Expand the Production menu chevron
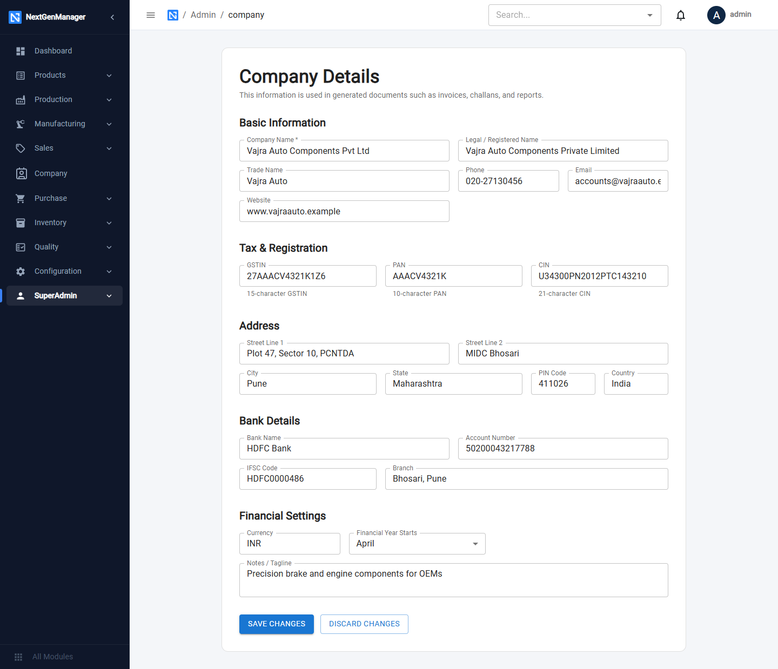Screen dimensions: 778x669 click(x=109, y=100)
